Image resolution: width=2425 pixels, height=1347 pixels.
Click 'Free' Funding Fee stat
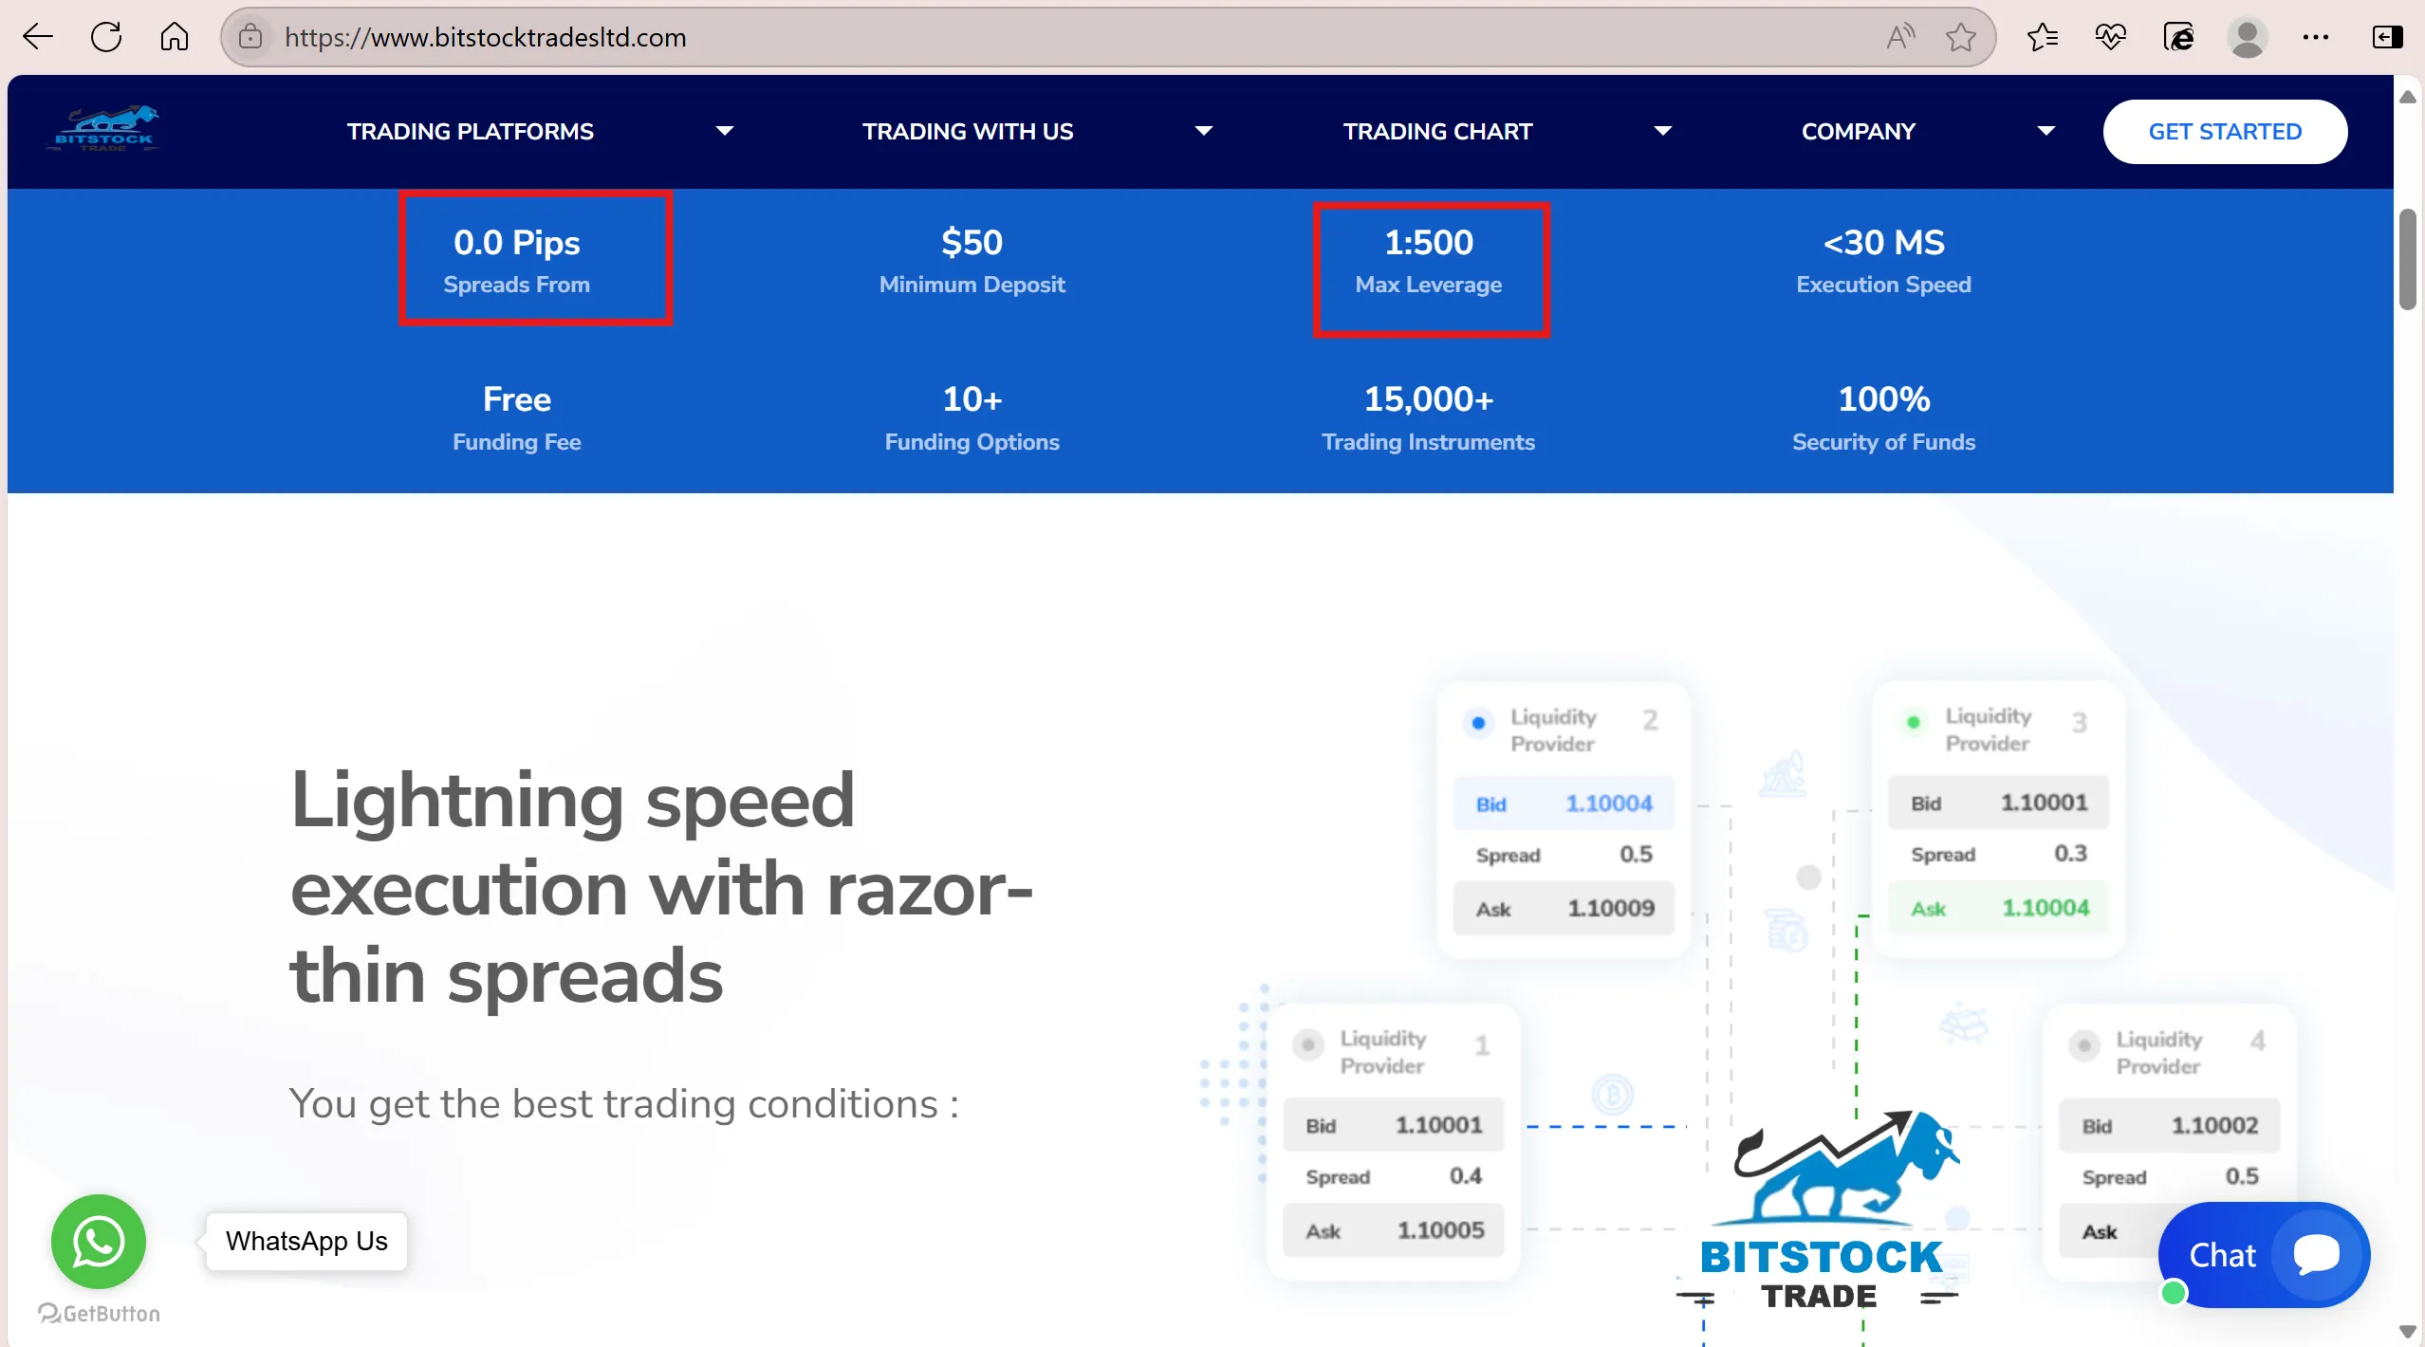click(516, 417)
